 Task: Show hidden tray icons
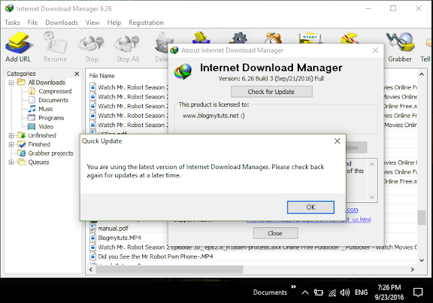tap(305, 292)
